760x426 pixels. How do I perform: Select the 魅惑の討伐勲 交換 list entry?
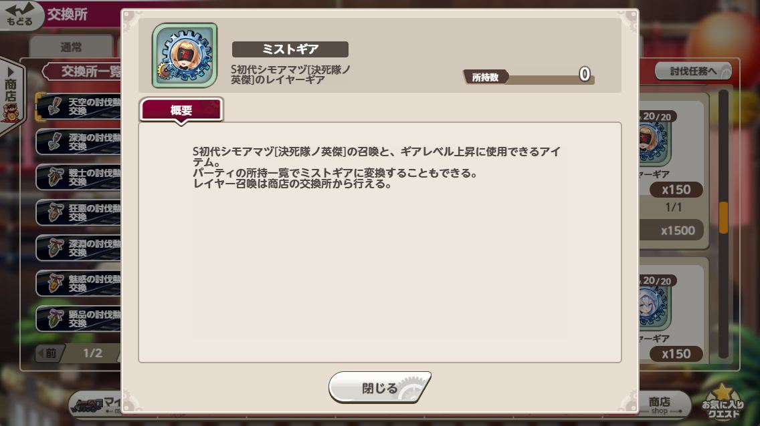[79, 283]
